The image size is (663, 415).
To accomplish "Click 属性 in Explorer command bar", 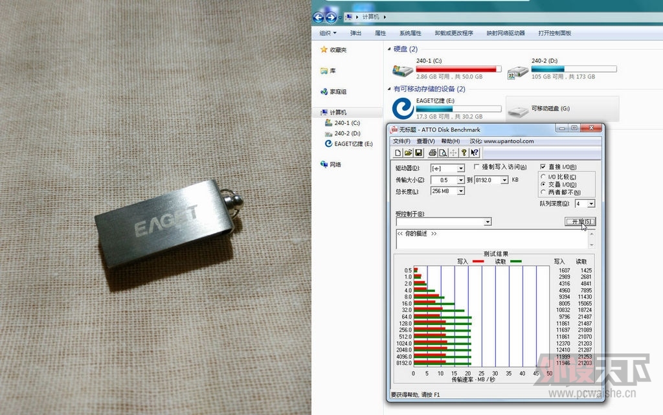I will [x=381, y=33].
